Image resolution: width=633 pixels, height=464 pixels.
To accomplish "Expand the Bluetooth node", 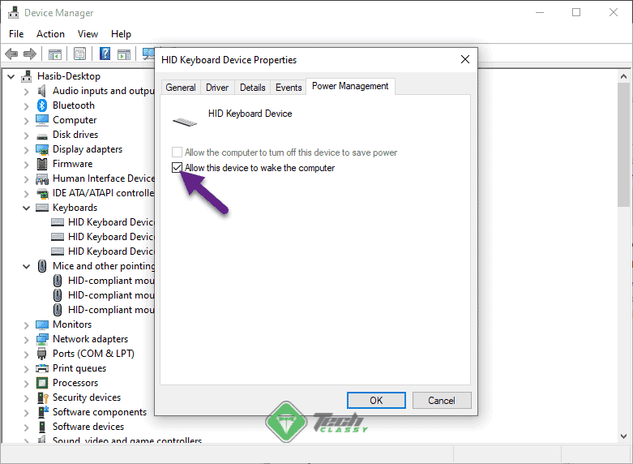I will (26, 106).
